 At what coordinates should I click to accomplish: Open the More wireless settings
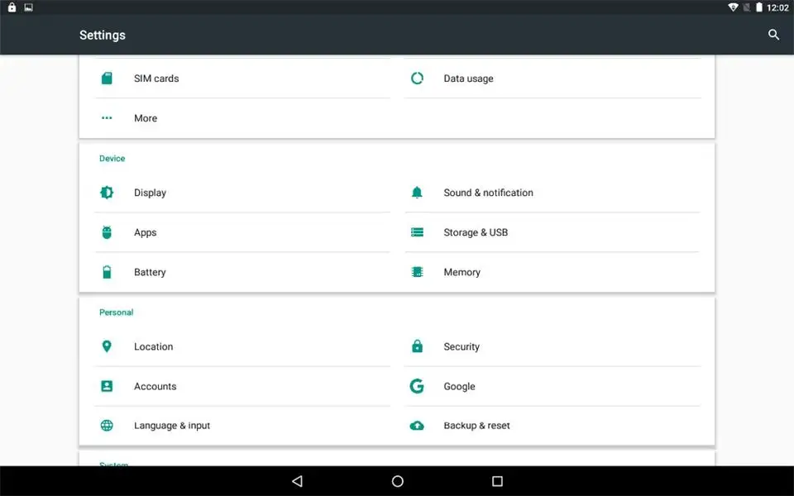(x=242, y=118)
